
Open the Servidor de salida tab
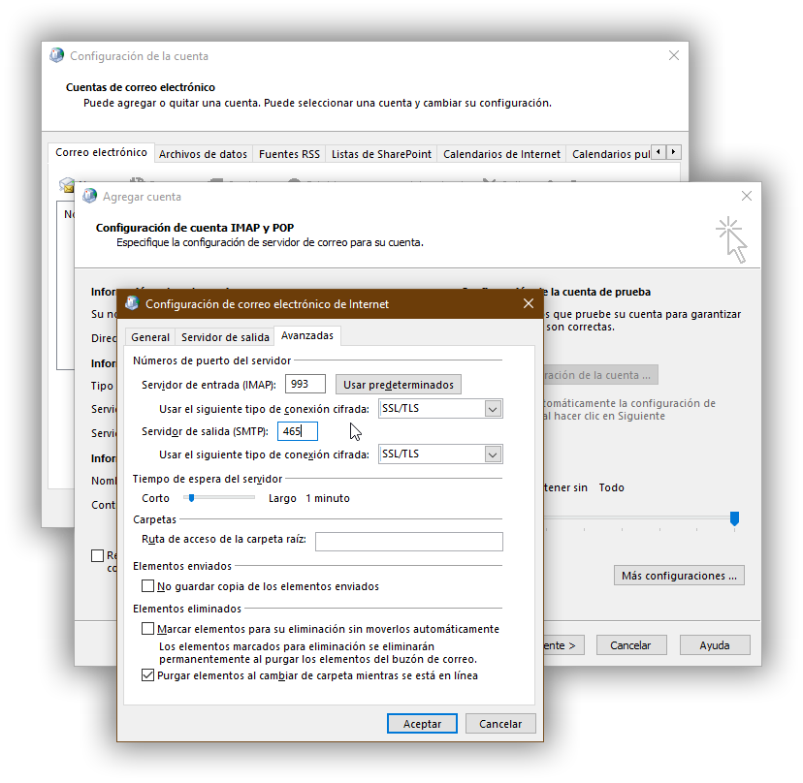click(225, 337)
